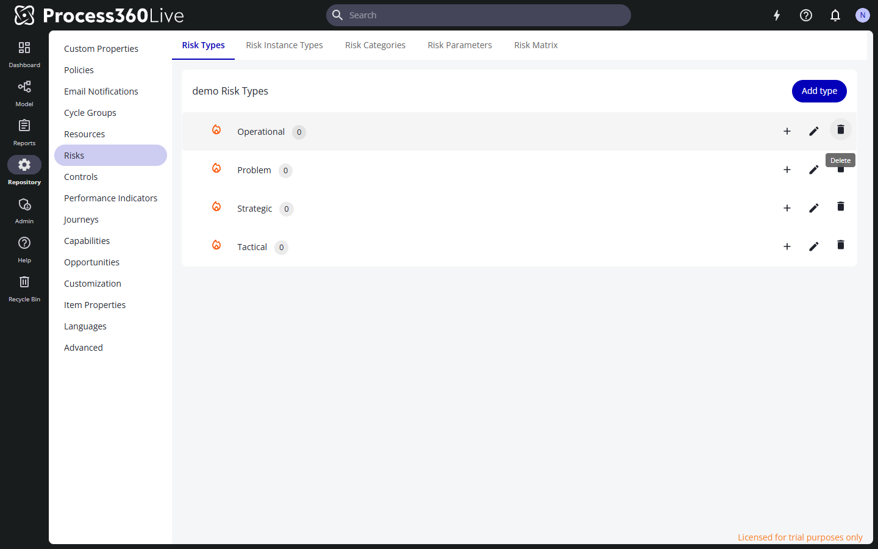Screen dimensions: 878x549
Task: Select the Repository gear icon
Action: pos(24,165)
